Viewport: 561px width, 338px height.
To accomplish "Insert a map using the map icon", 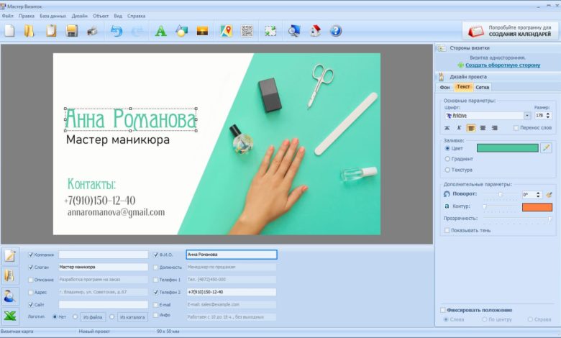I will (227, 30).
